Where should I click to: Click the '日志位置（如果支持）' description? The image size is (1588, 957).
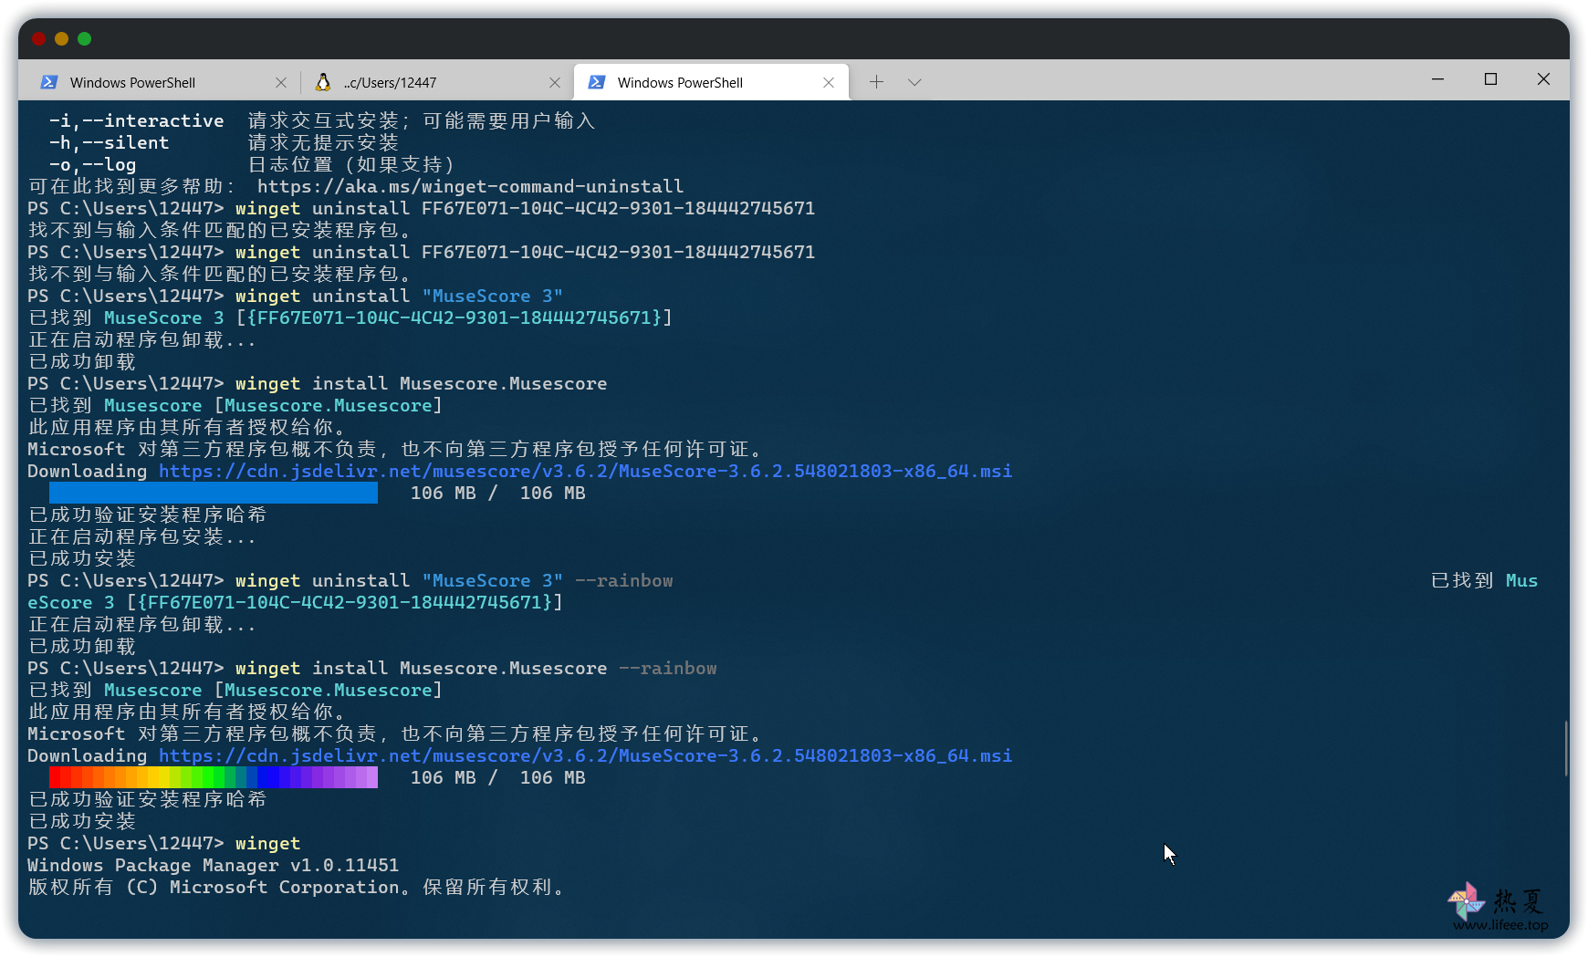351,165
